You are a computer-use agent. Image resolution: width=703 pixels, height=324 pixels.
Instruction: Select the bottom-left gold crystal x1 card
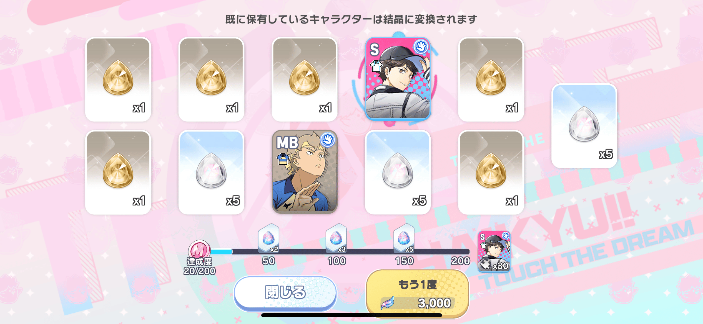pyautogui.click(x=118, y=172)
